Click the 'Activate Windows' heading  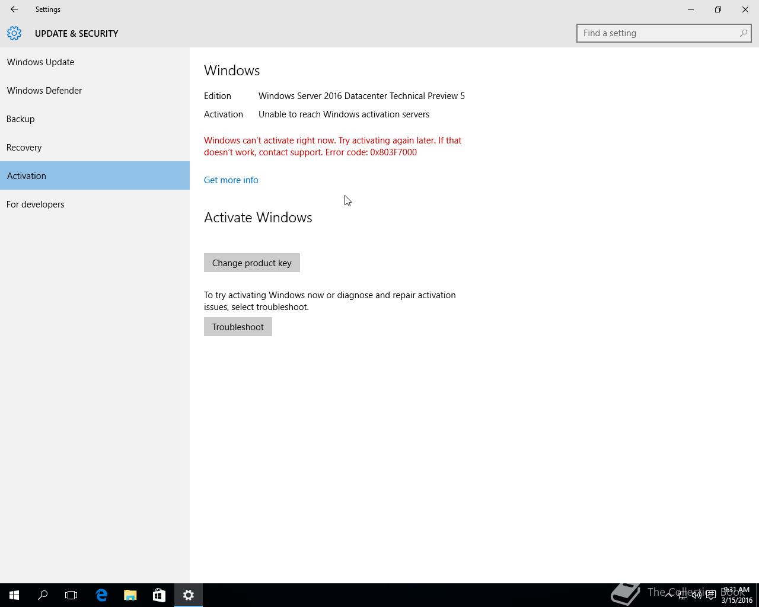[x=258, y=218]
